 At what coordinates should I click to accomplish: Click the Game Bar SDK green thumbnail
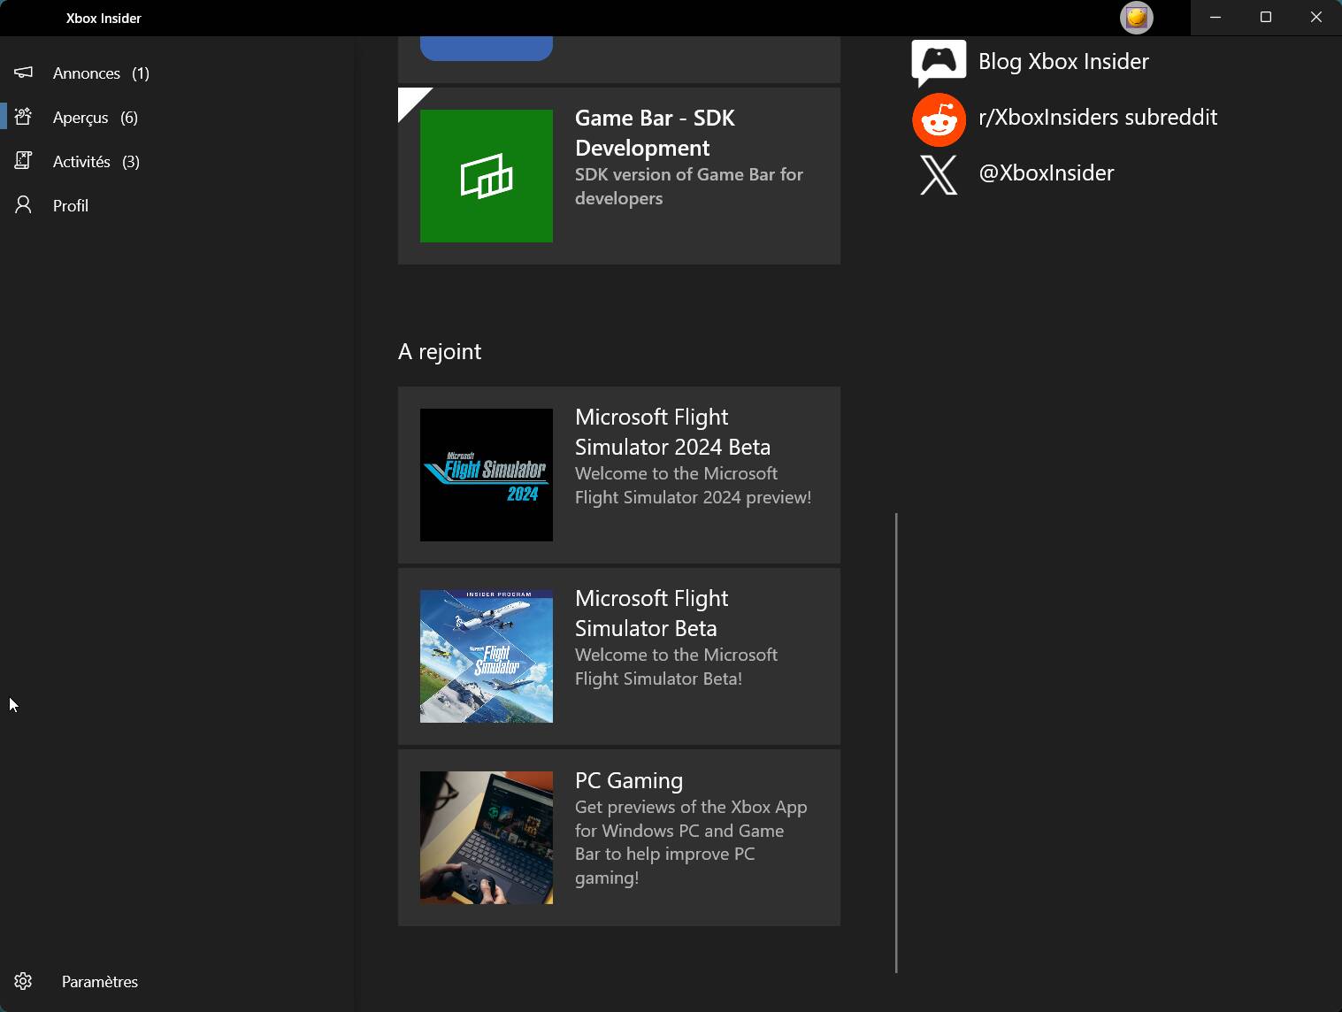click(487, 176)
